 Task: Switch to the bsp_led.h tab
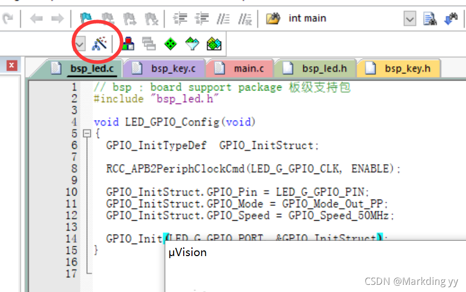[x=316, y=69]
